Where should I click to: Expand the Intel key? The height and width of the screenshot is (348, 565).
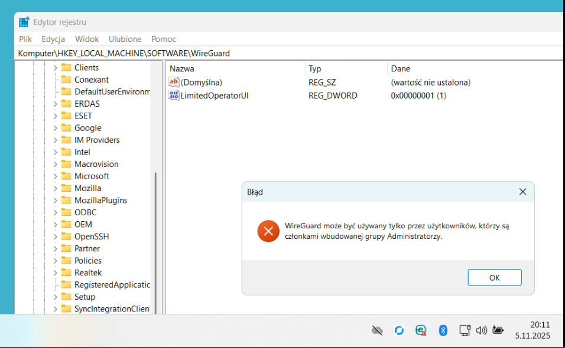(x=55, y=152)
